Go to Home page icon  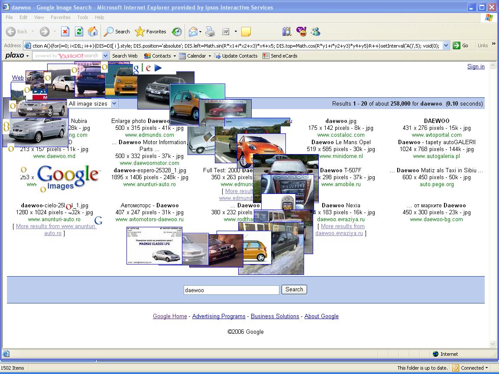tap(93, 32)
